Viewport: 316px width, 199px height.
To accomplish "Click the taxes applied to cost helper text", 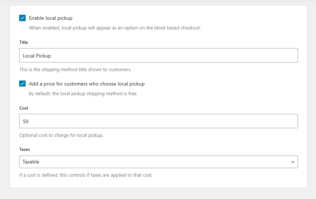I will click(x=86, y=176).
